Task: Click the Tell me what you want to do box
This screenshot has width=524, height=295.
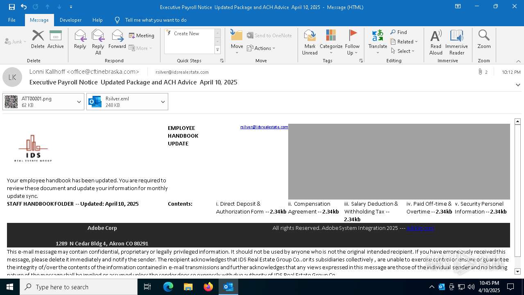Action: (156, 20)
